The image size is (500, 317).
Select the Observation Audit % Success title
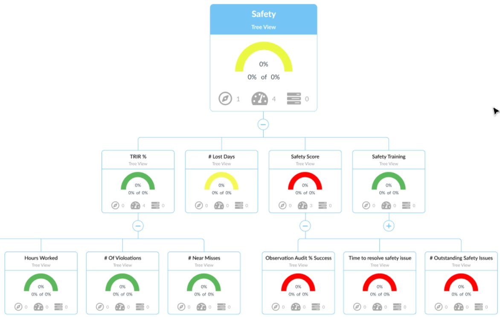(x=298, y=258)
